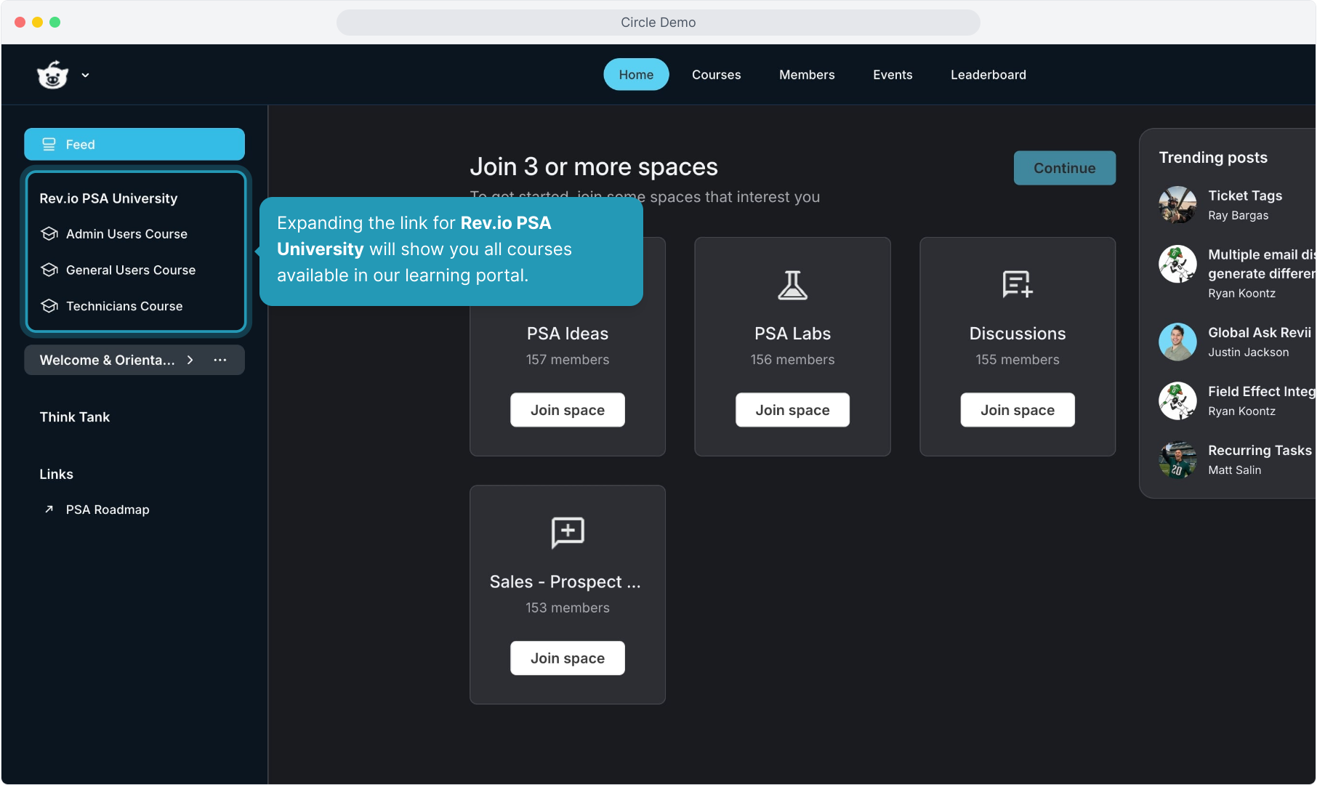
Task: Click the graduation cap icon beside Technicians Course
Action: (49, 306)
